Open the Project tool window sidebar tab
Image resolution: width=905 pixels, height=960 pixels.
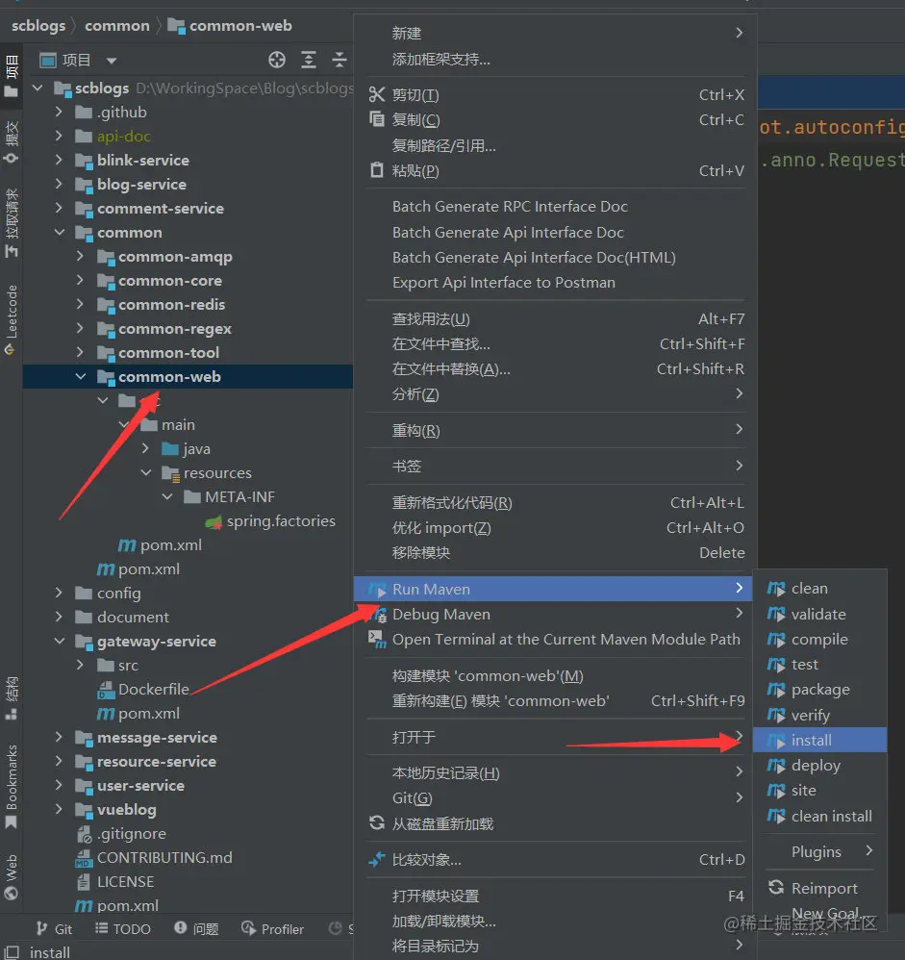point(11,76)
